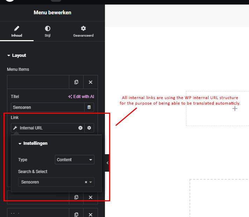The height and width of the screenshot is (217, 249).
Task: Remove the second menu item
Action: [91, 197]
